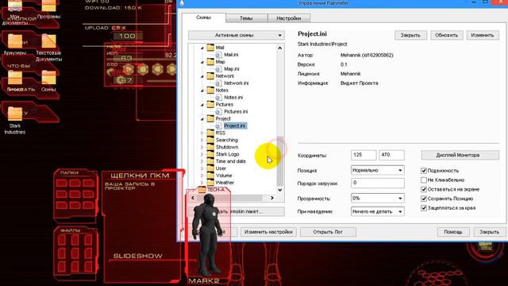Collapse the Notes folder tree arrow
508x286 pixels.
coord(202,91)
